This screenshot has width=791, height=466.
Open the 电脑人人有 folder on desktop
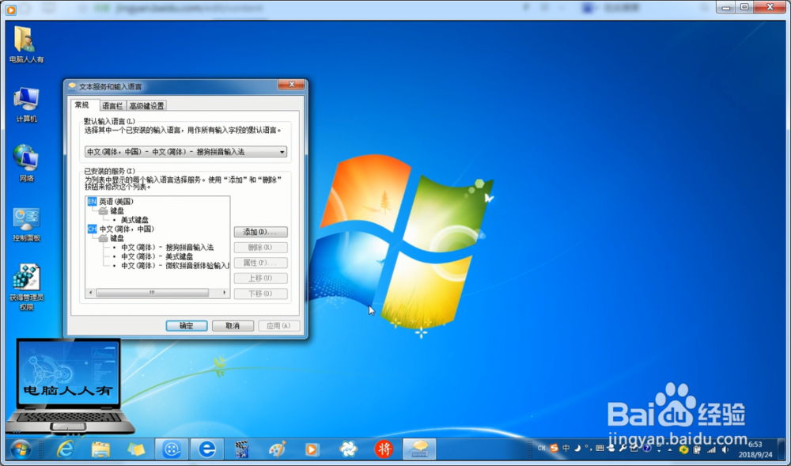pyautogui.click(x=26, y=44)
